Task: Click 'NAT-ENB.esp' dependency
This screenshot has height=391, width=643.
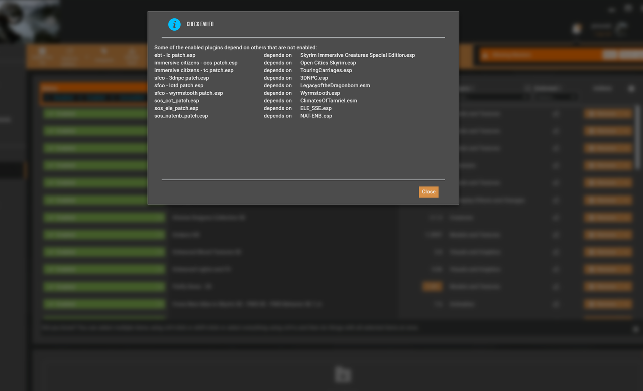Action: (x=316, y=115)
